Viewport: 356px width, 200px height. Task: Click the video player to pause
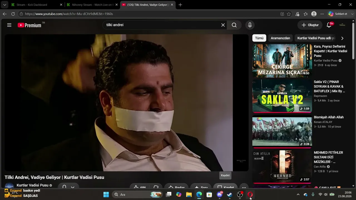[127, 103]
